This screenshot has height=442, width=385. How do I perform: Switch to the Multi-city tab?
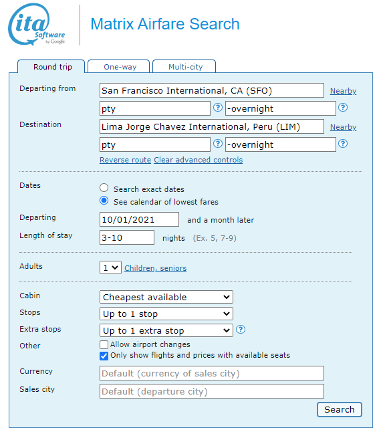184,66
